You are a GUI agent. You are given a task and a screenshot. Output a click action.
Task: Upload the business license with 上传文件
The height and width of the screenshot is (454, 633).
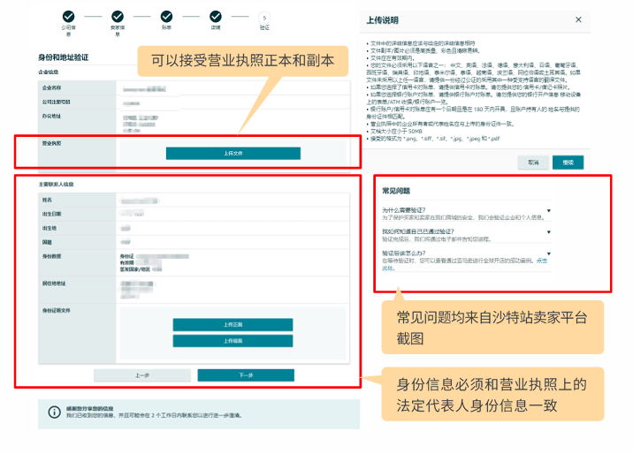click(x=233, y=153)
